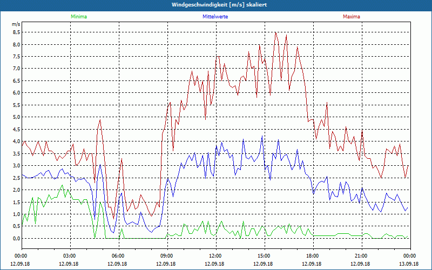The width and height of the screenshot is (432, 270).
Task: Click the 3,5 y-axis value
Action: click(17, 153)
